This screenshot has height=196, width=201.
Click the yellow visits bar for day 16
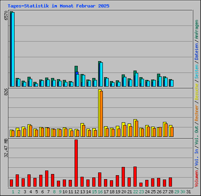coord(99,113)
